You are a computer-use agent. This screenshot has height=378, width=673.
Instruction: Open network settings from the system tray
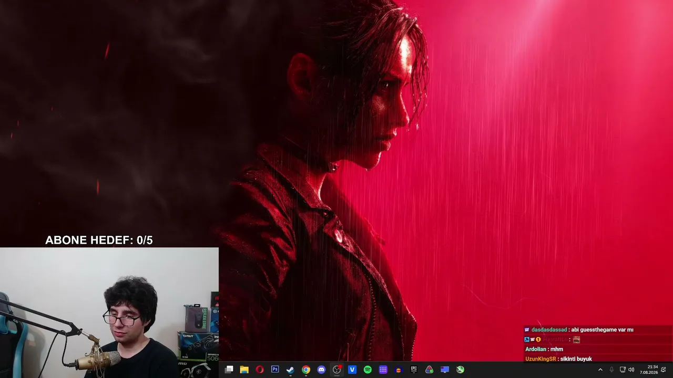tap(623, 370)
